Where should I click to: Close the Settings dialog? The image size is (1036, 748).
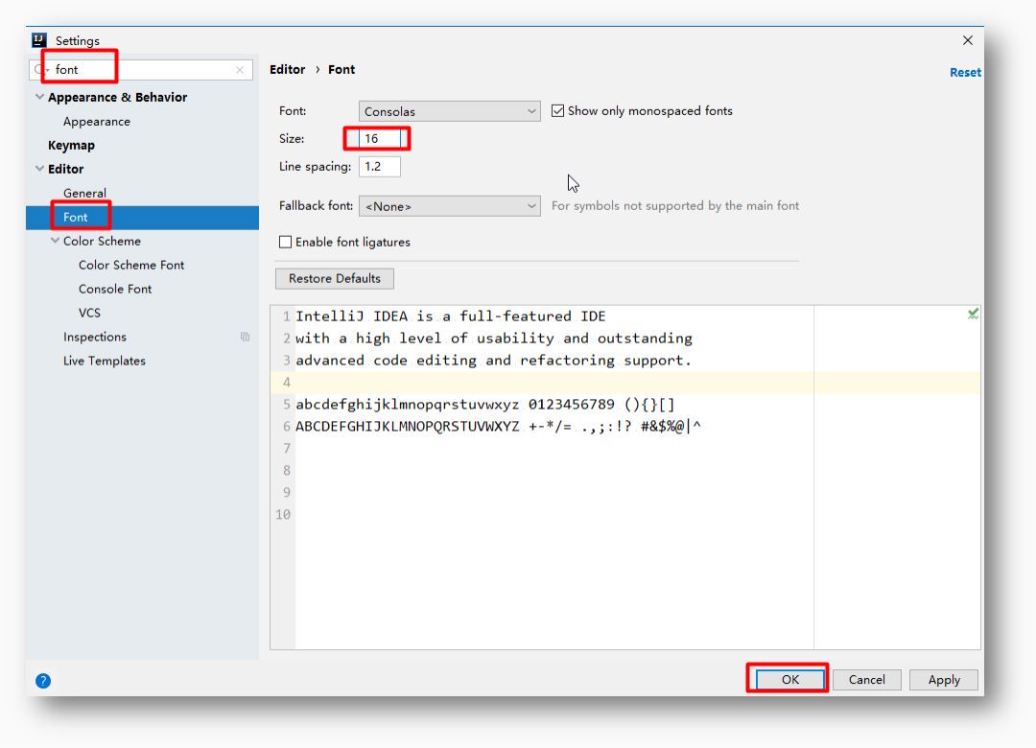click(967, 40)
